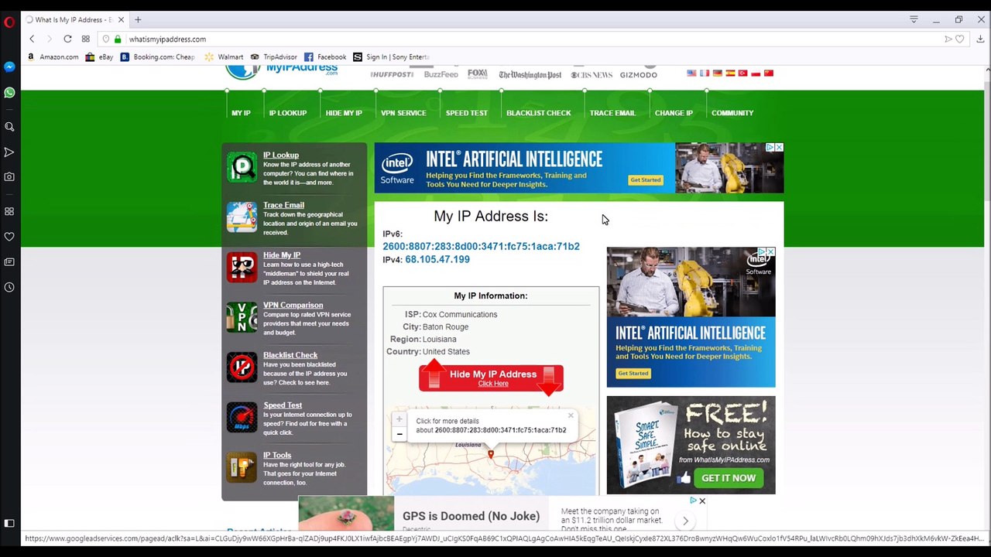Open the Walmart bookmark
This screenshot has width=991, height=557.
click(224, 56)
